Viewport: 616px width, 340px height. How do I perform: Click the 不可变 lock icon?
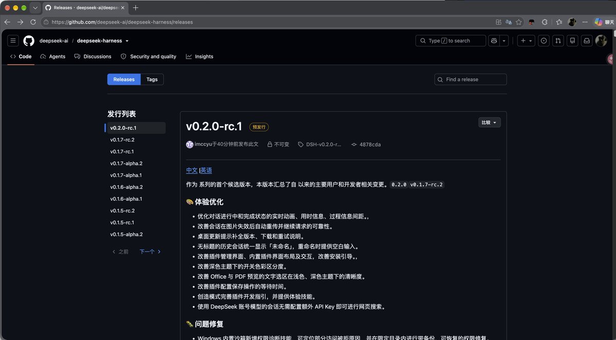(270, 144)
